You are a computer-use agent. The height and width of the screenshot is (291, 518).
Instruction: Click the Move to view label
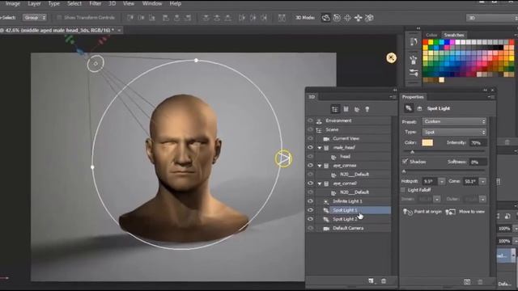point(472,212)
